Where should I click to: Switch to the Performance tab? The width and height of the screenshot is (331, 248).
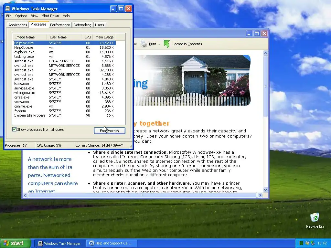pyautogui.click(x=60, y=25)
